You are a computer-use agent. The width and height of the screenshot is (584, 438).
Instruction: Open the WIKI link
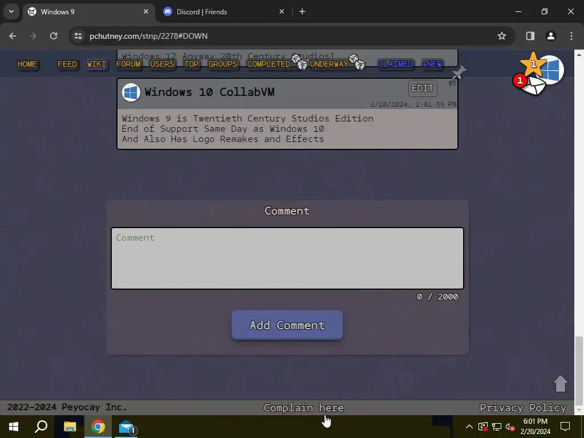(x=97, y=64)
